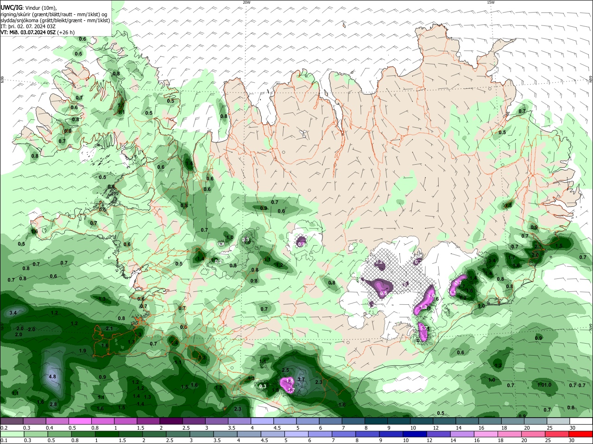
Task: Click the '1.9' precipitation value on the map
Action: pyautogui.click(x=82, y=351)
